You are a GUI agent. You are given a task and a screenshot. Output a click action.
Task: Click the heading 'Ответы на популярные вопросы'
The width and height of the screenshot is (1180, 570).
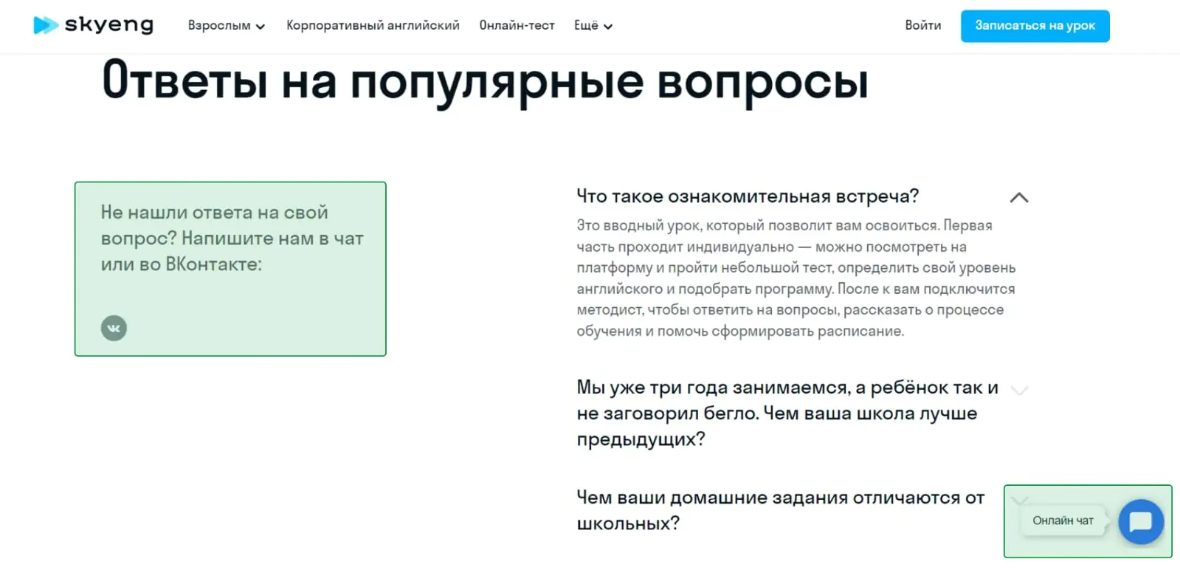coord(485,81)
